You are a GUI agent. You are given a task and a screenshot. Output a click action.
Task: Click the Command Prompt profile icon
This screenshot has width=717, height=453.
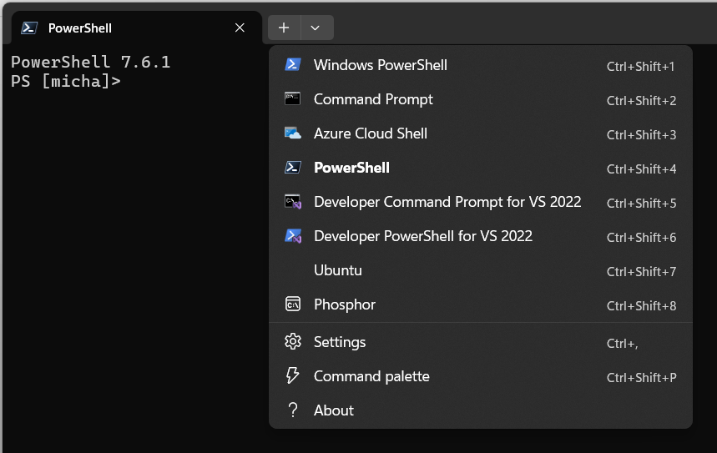(x=293, y=98)
